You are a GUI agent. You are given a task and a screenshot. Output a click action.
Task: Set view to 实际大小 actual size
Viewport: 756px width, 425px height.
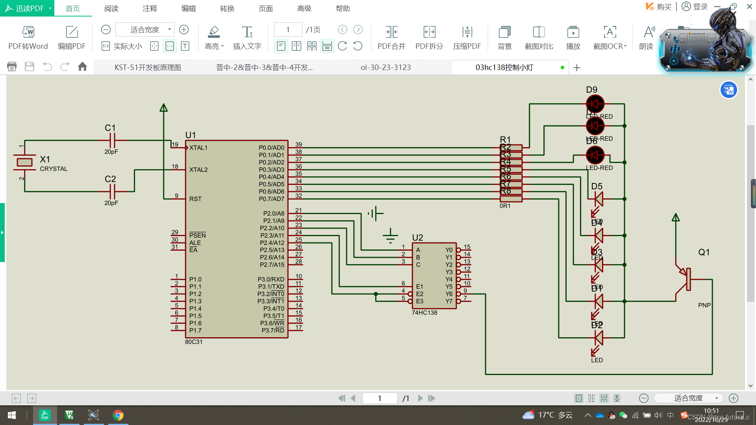(122, 46)
